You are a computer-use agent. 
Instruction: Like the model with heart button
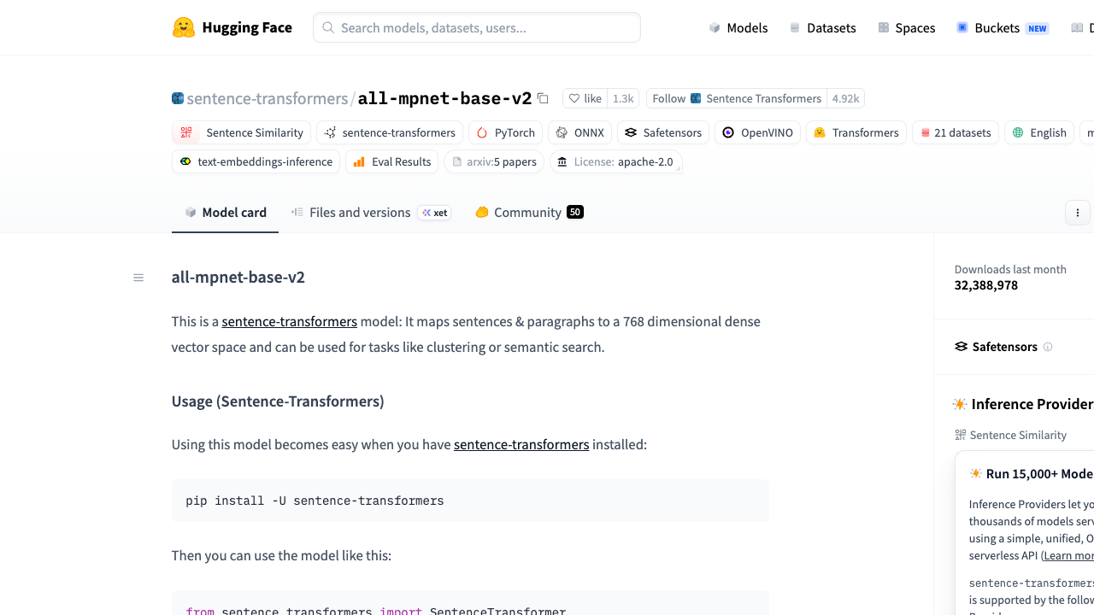[x=585, y=98]
